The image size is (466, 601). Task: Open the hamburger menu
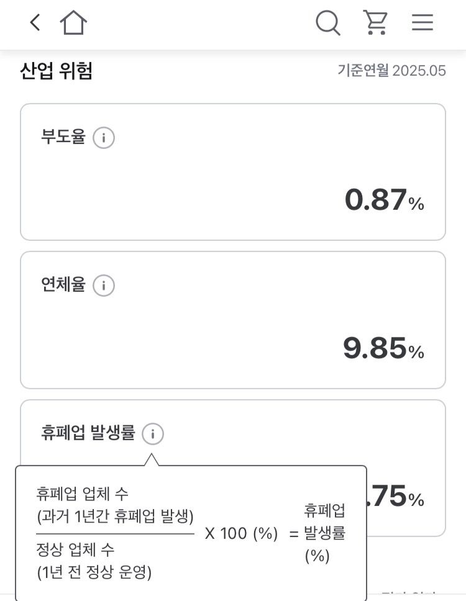coord(423,23)
